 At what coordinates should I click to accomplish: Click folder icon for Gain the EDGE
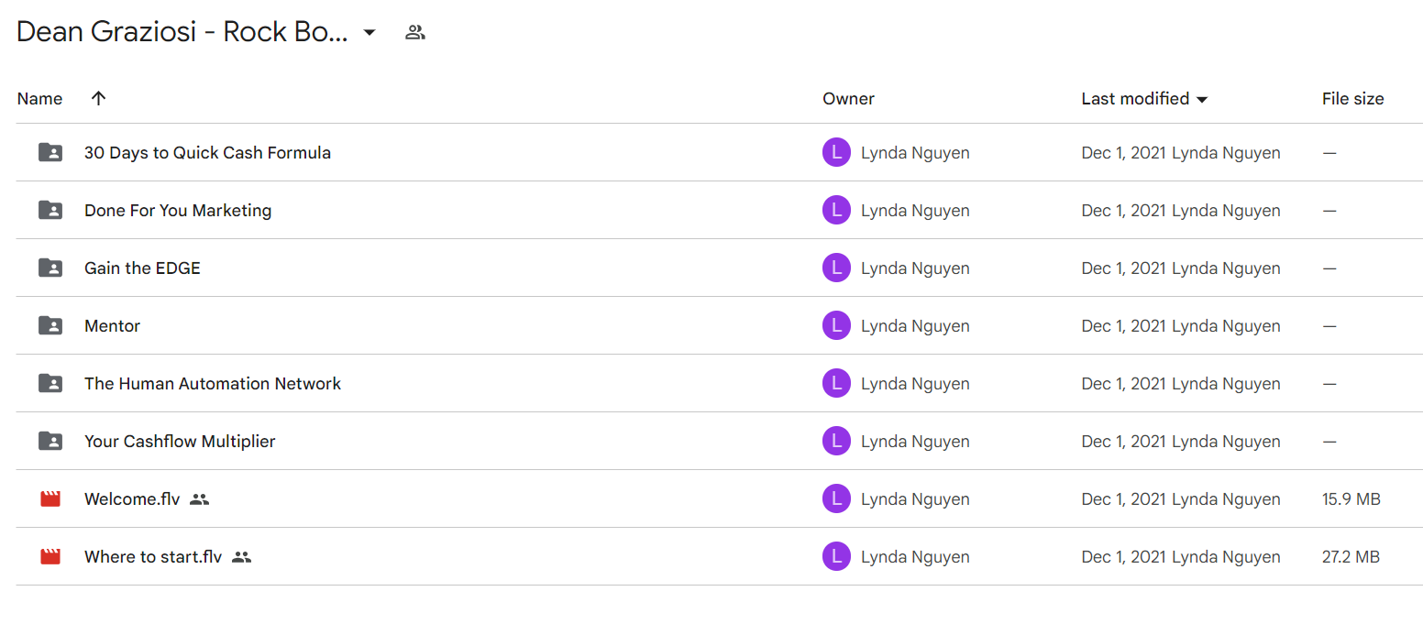50,268
